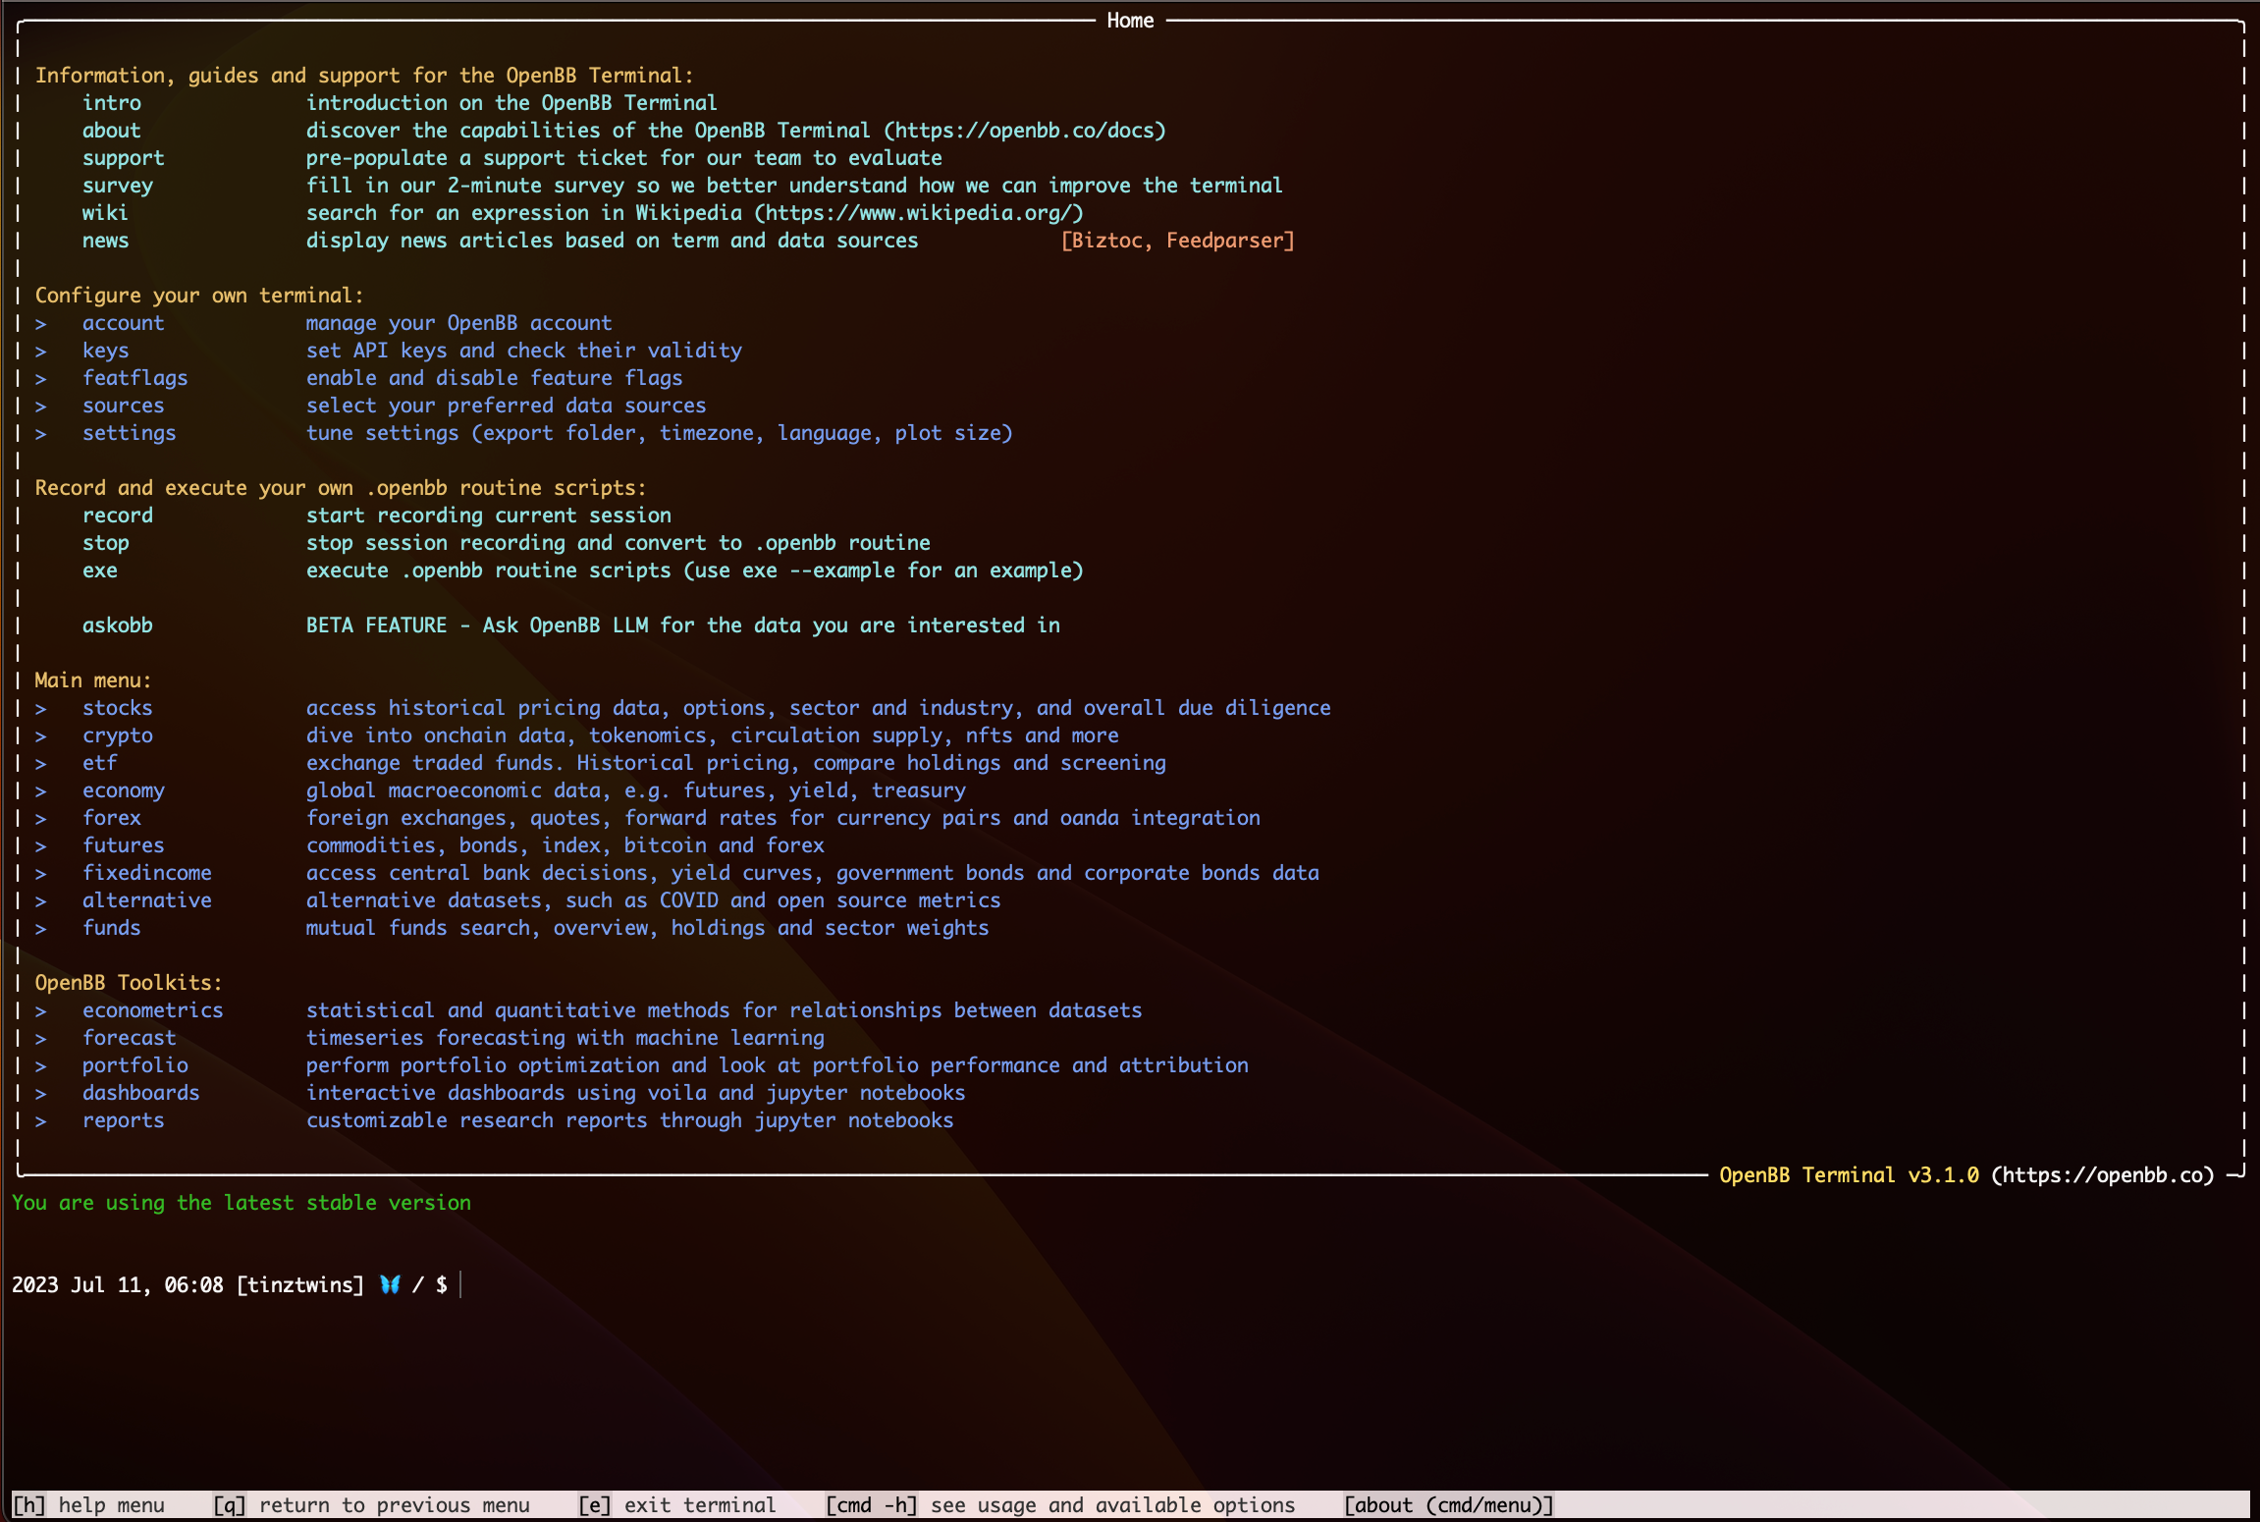Click the > arrow beside 'keys'
Screen dimensions: 2260x1522
(x=41, y=352)
